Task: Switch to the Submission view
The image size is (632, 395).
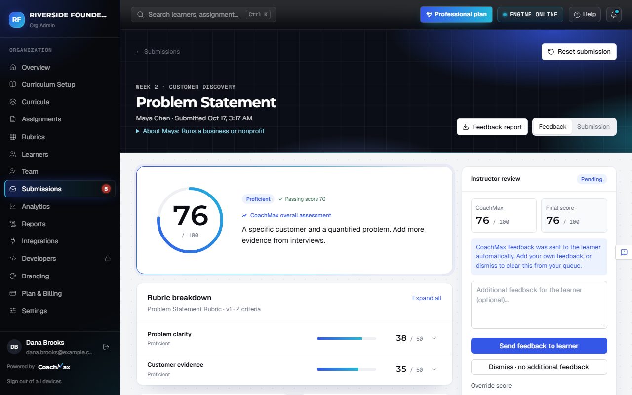Action: (593, 127)
